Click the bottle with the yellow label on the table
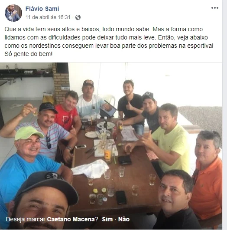The image size is (227, 230). pos(108,153)
